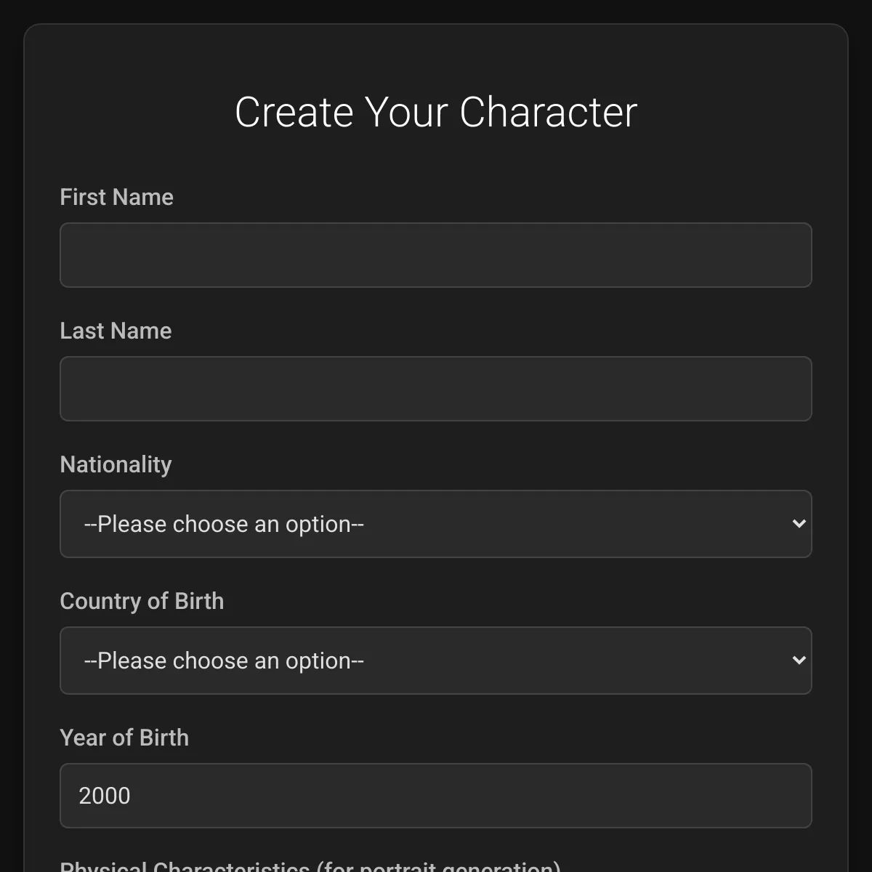The width and height of the screenshot is (872, 872).
Task: Click the First Name text field
Action: (x=436, y=255)
